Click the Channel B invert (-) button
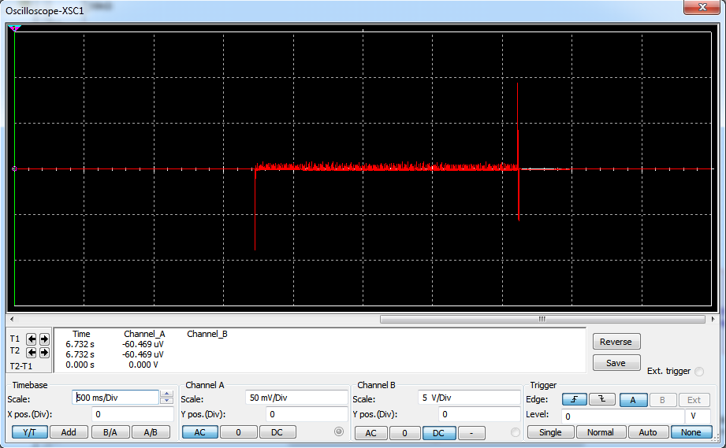This screenshot has width=726, height=448. pyautogui.click(x=471, y=432)
